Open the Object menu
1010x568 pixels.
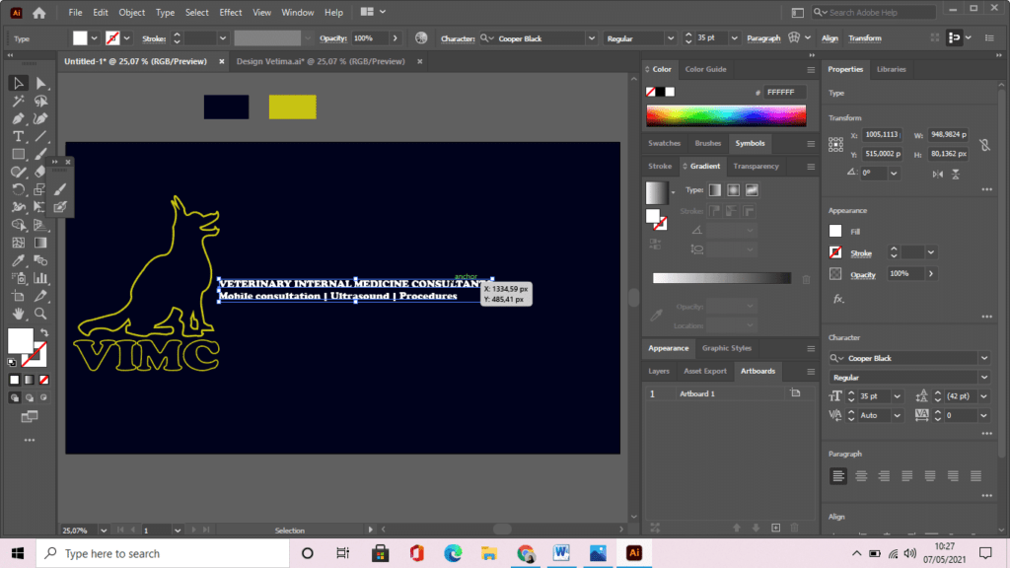[131, 12]
